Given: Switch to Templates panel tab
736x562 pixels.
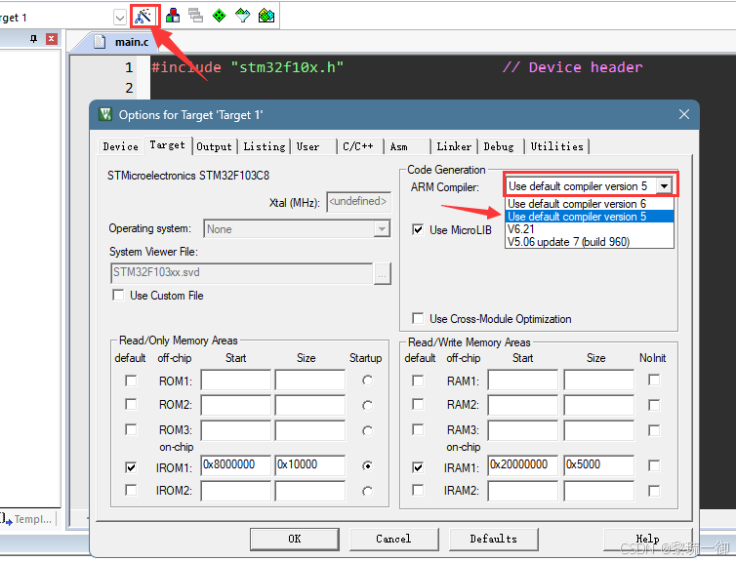Looking at the screenshot, I should [27, 519].
